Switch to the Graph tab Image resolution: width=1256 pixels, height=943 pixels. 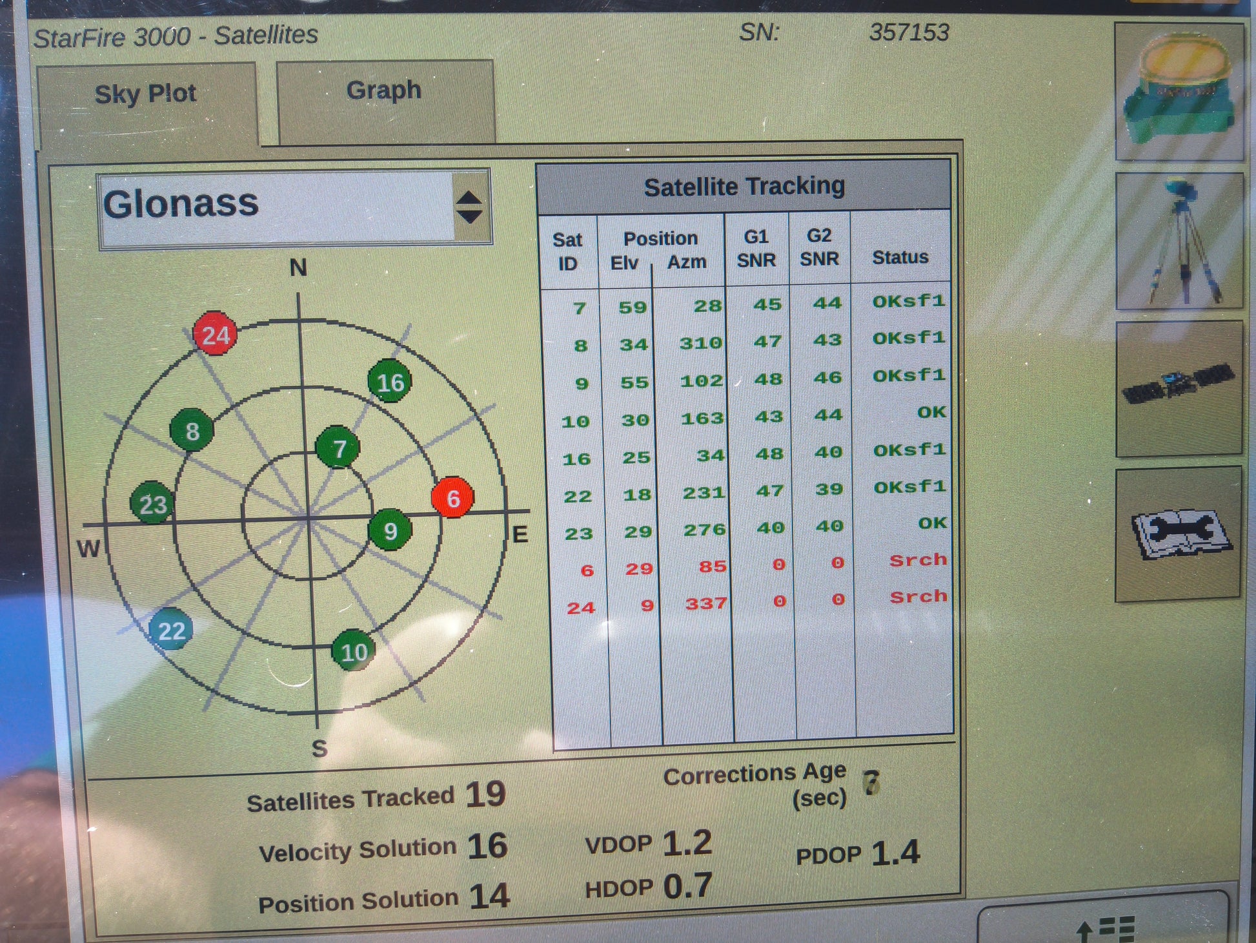pyautogui.click(x=385, y=92)
